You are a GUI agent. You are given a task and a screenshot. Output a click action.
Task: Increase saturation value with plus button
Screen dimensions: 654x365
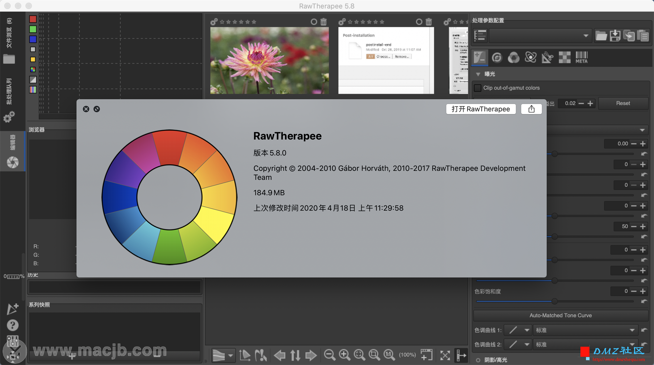(643, 291)
